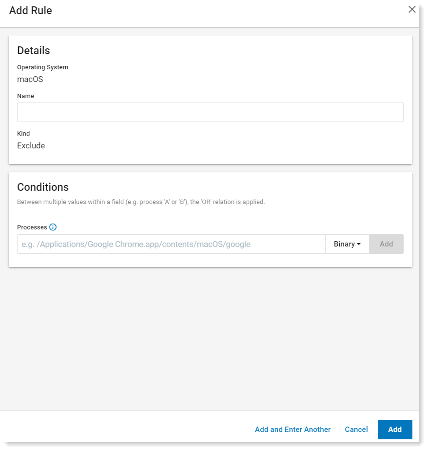Image resolution: width=428 pixels, height=451 pixels.
Task: Cancel the rule creation
Action: (356, 430)
